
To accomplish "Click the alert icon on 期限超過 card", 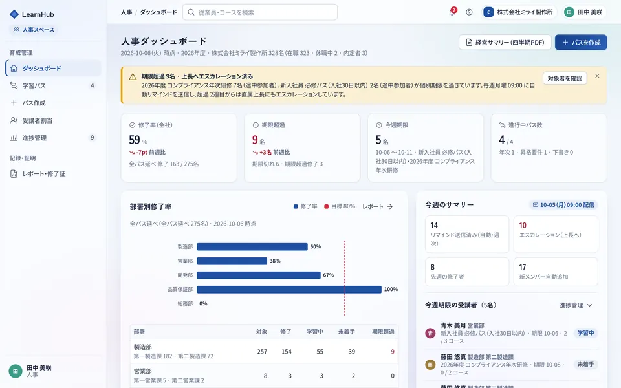I will [x=256, y=125].
